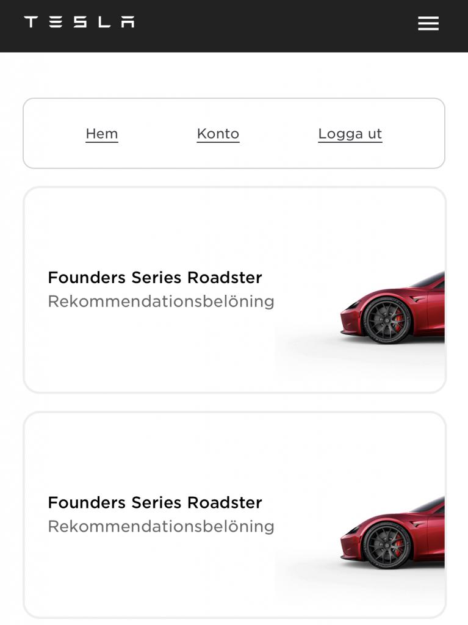Click the Tesla logo wordmark
The width and height of the screenshot is (468, 625).
pyautogui.click(x=79, y=22)
